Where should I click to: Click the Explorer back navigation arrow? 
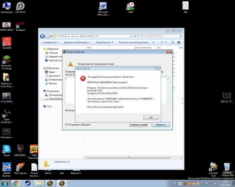[x=42, y=36]
